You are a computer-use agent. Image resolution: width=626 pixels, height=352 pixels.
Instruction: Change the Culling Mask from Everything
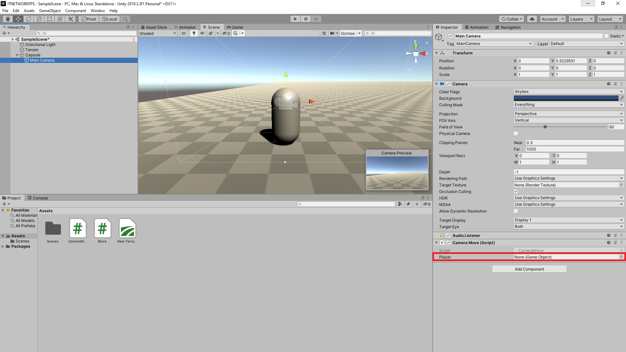click(x=568, y=104)
